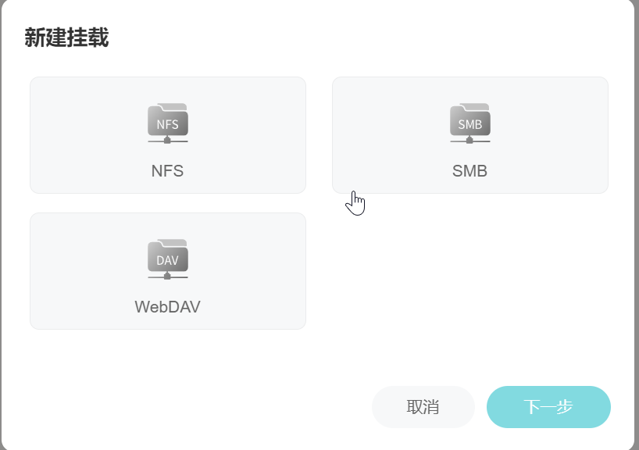Proceed with the 下一步 button

click(548, 407)
